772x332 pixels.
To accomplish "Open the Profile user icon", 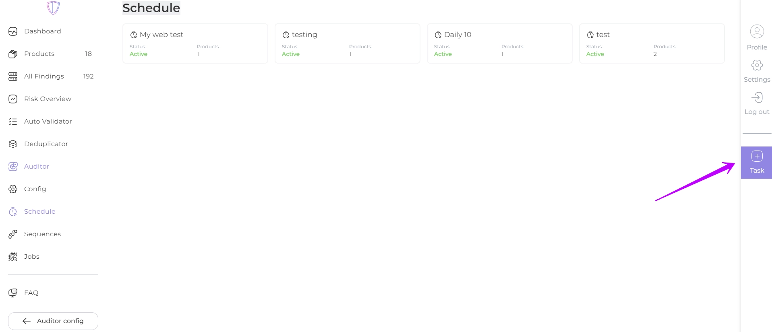I will pyautogui.click(x=757, y=32).
